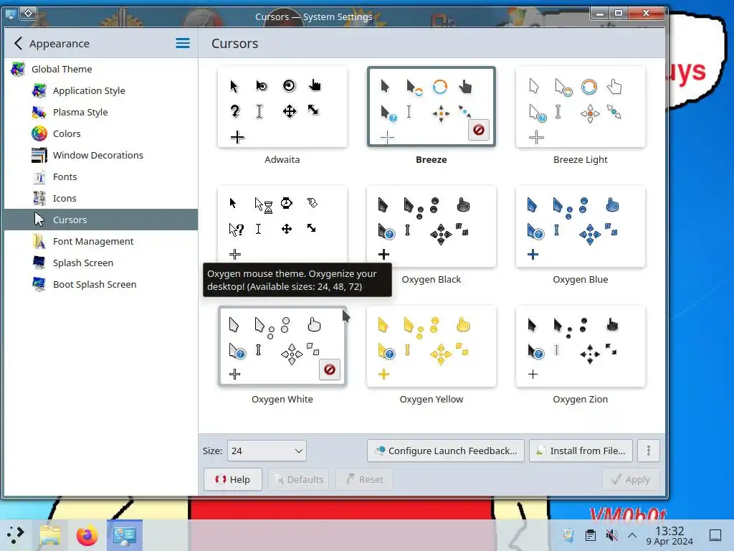Viewport: 734px width, 551px height.
Task: Open the cursor Size dropdown
Action: point(267,451)
